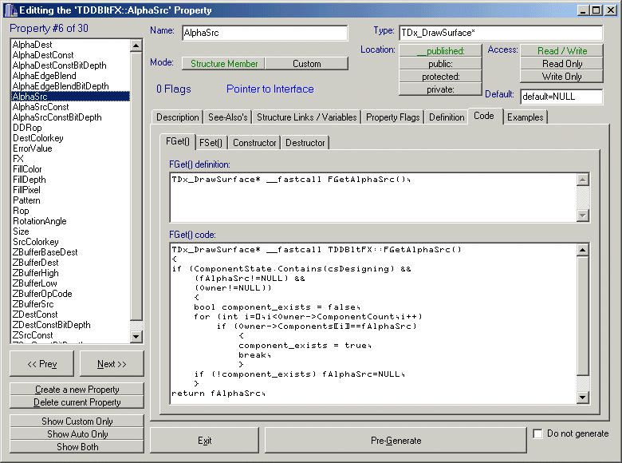This screenshot has width=622, height=463.
Task: Open the Examples tab
Action: click(x=525, y=117)
